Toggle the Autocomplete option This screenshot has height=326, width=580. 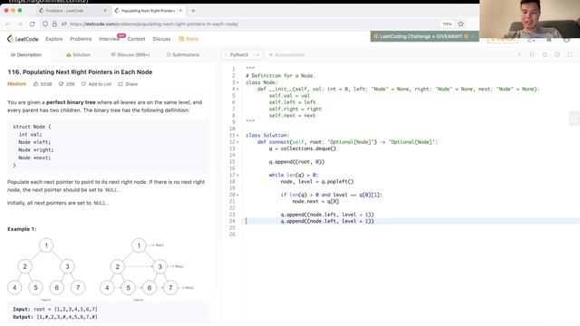coord(287,54)
